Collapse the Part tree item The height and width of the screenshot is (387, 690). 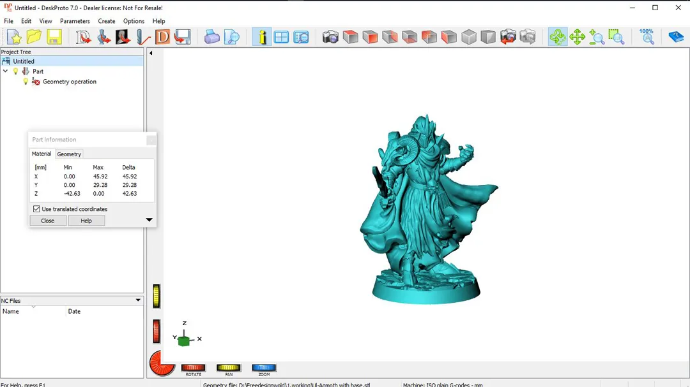pos(5,71)
